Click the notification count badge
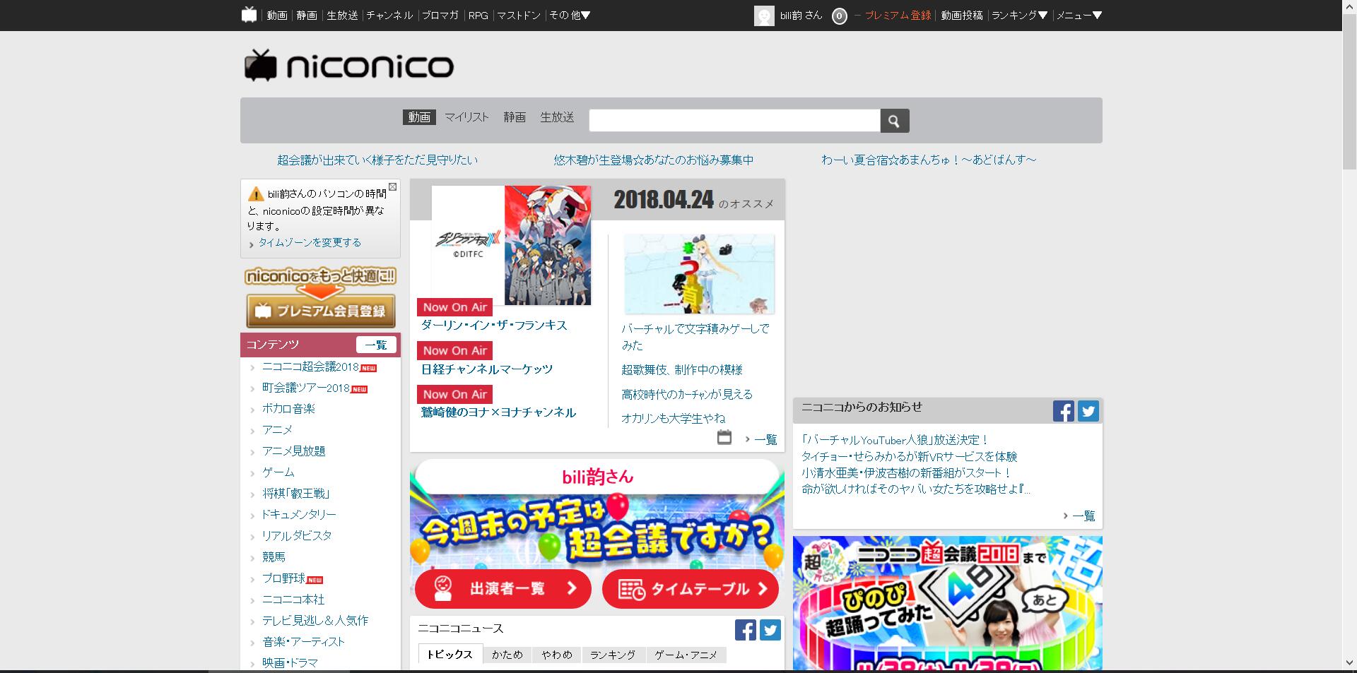1357x673 pixels. (x=839, y=16)
